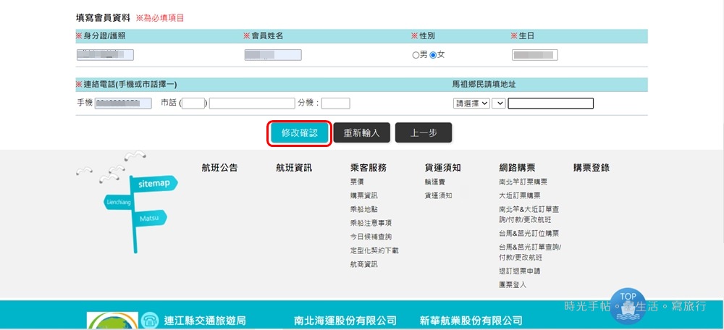Open the 購票資訊 link
The width and height of the screenshot is (724, 330).
click(x=364, y=195)
